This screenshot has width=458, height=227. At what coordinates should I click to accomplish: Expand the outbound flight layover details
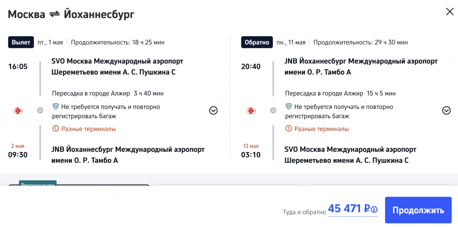tap(213, 110)
